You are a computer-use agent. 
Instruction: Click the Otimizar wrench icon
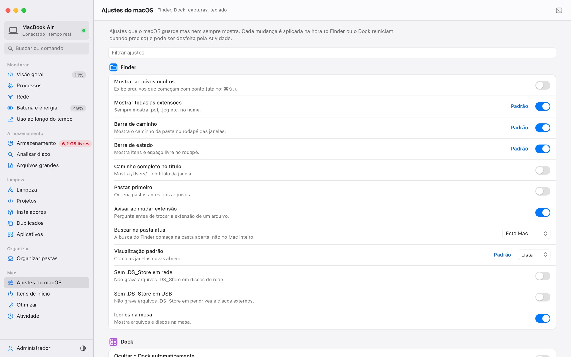tap(10, 305)
